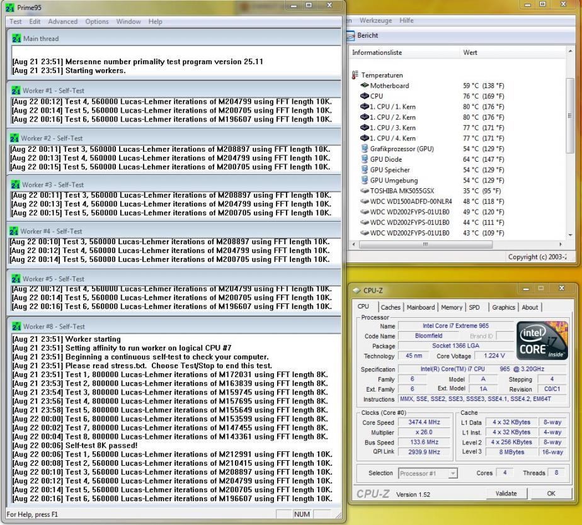Viewport: 582px width, 525px height.
Task: Click the Name field Intel Core i7 Extreme 965
Action: tap(455, 325)
